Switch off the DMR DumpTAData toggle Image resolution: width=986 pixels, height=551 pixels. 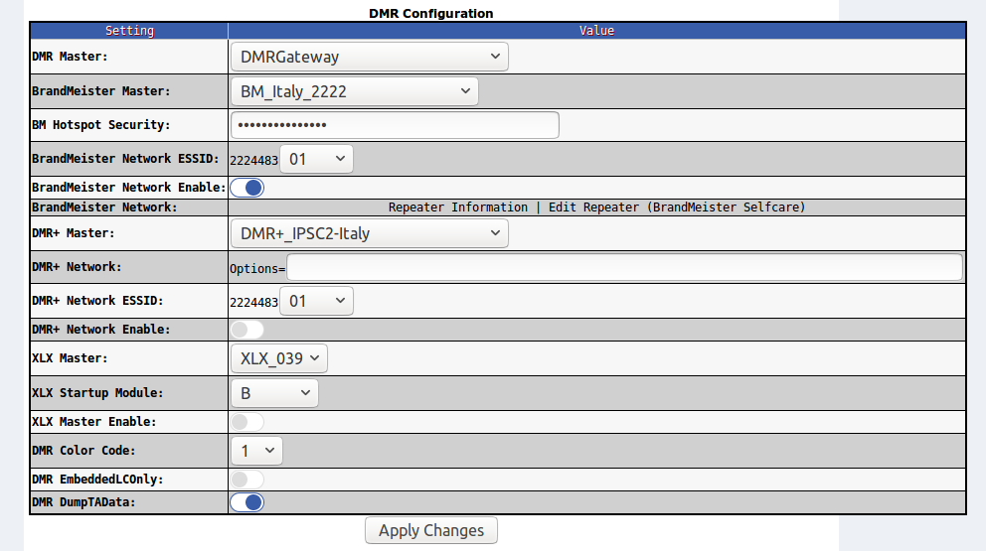click(x=246, y=502)
